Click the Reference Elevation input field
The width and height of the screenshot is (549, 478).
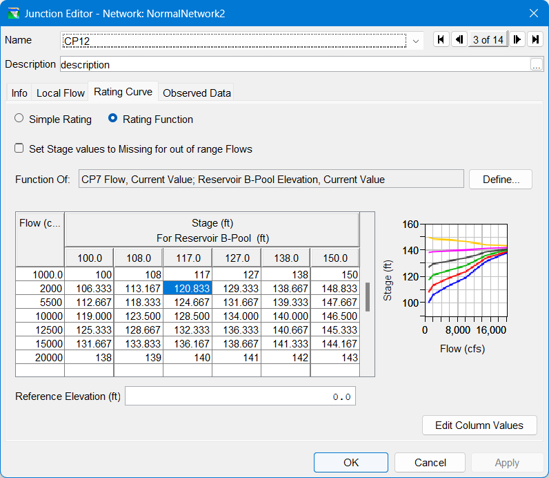(240, 396)
